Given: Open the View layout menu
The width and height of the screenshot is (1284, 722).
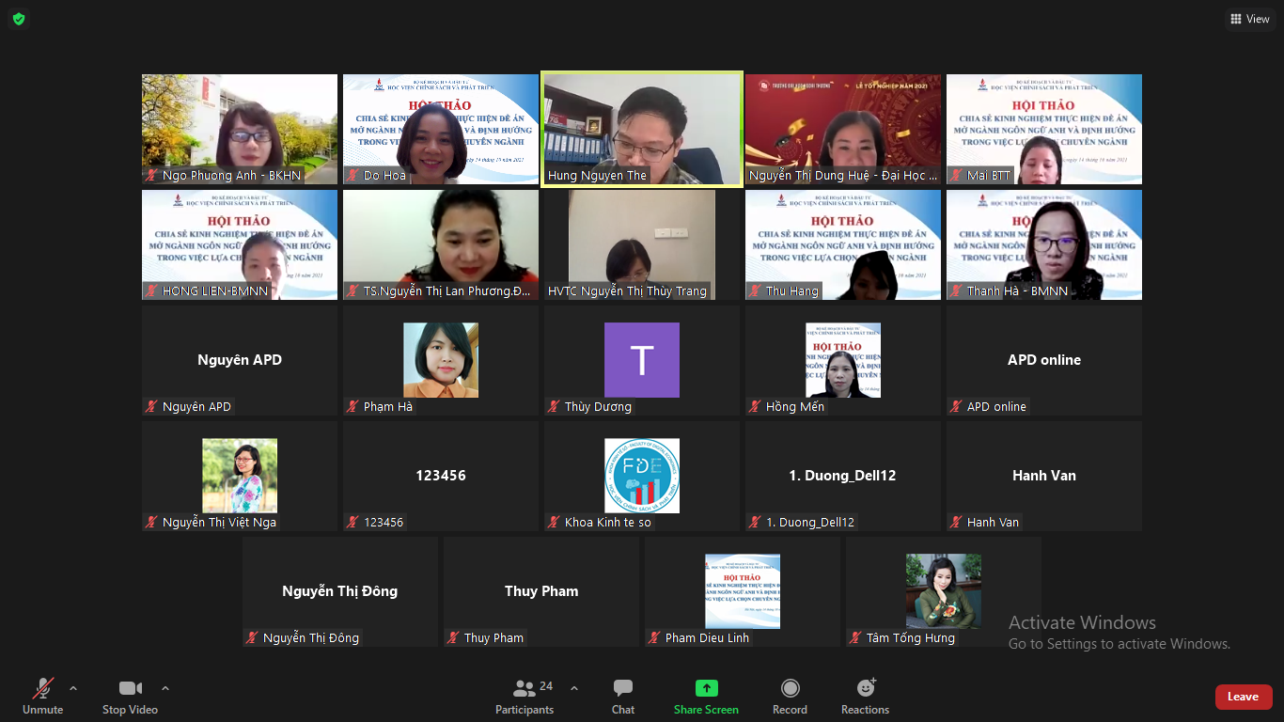Looking at the screenshot, I should coord(1249,19).
